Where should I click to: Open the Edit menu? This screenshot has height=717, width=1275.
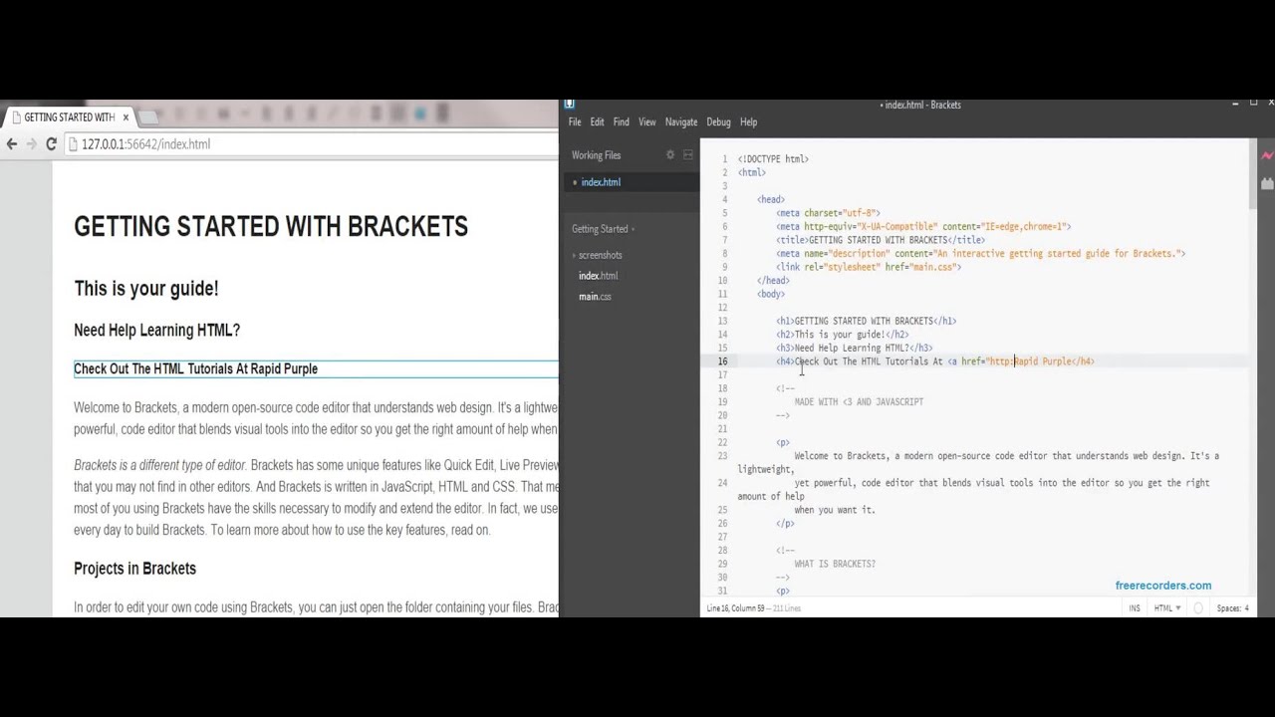(x=597, y=122)
